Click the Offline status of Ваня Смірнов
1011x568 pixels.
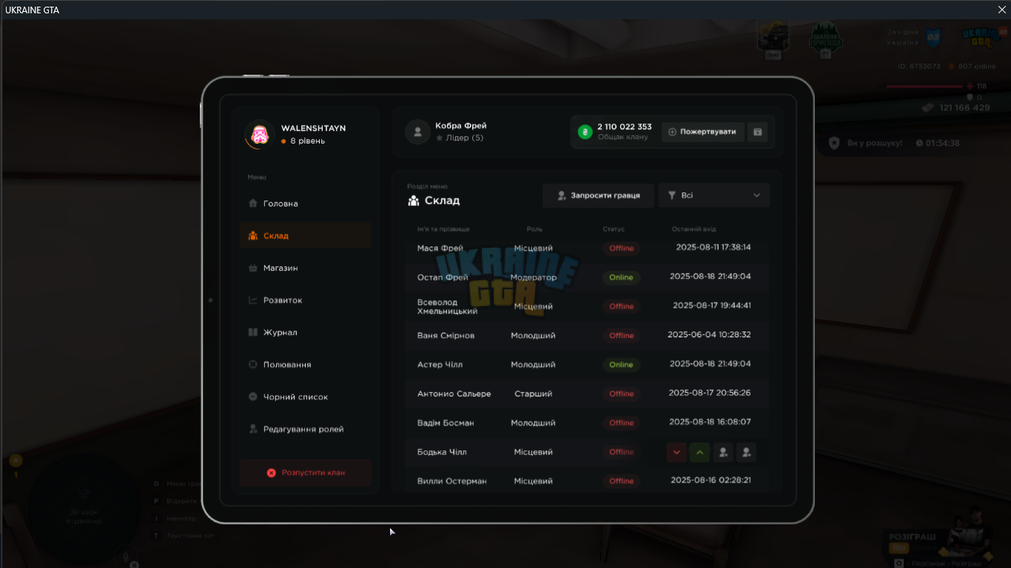click(x=621, y=336)
